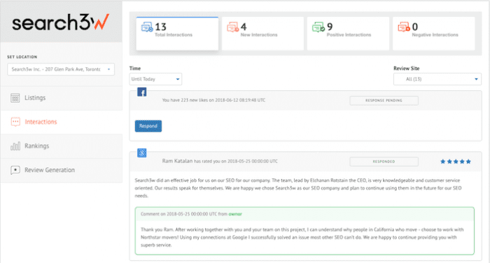Click the Negative Interactions red icon
The image size is (490, 263).
(404, 27)
